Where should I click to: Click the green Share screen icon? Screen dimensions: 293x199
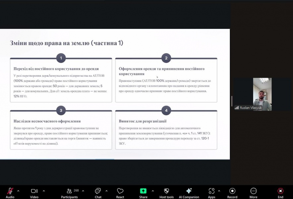coord(143,191)
